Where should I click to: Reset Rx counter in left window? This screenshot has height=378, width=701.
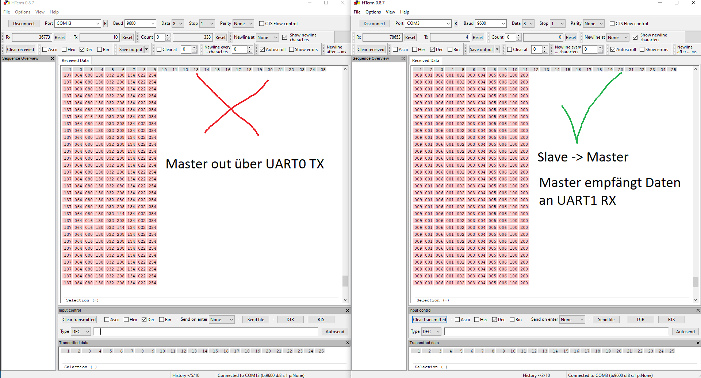coord(60,37)
